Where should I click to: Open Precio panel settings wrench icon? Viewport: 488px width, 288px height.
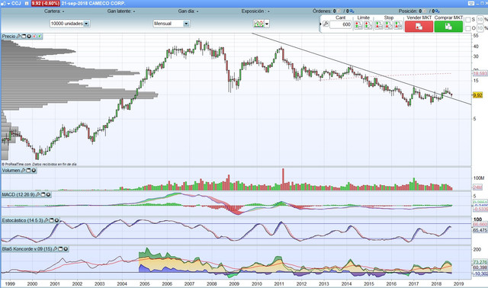click(x=18, y=37)
